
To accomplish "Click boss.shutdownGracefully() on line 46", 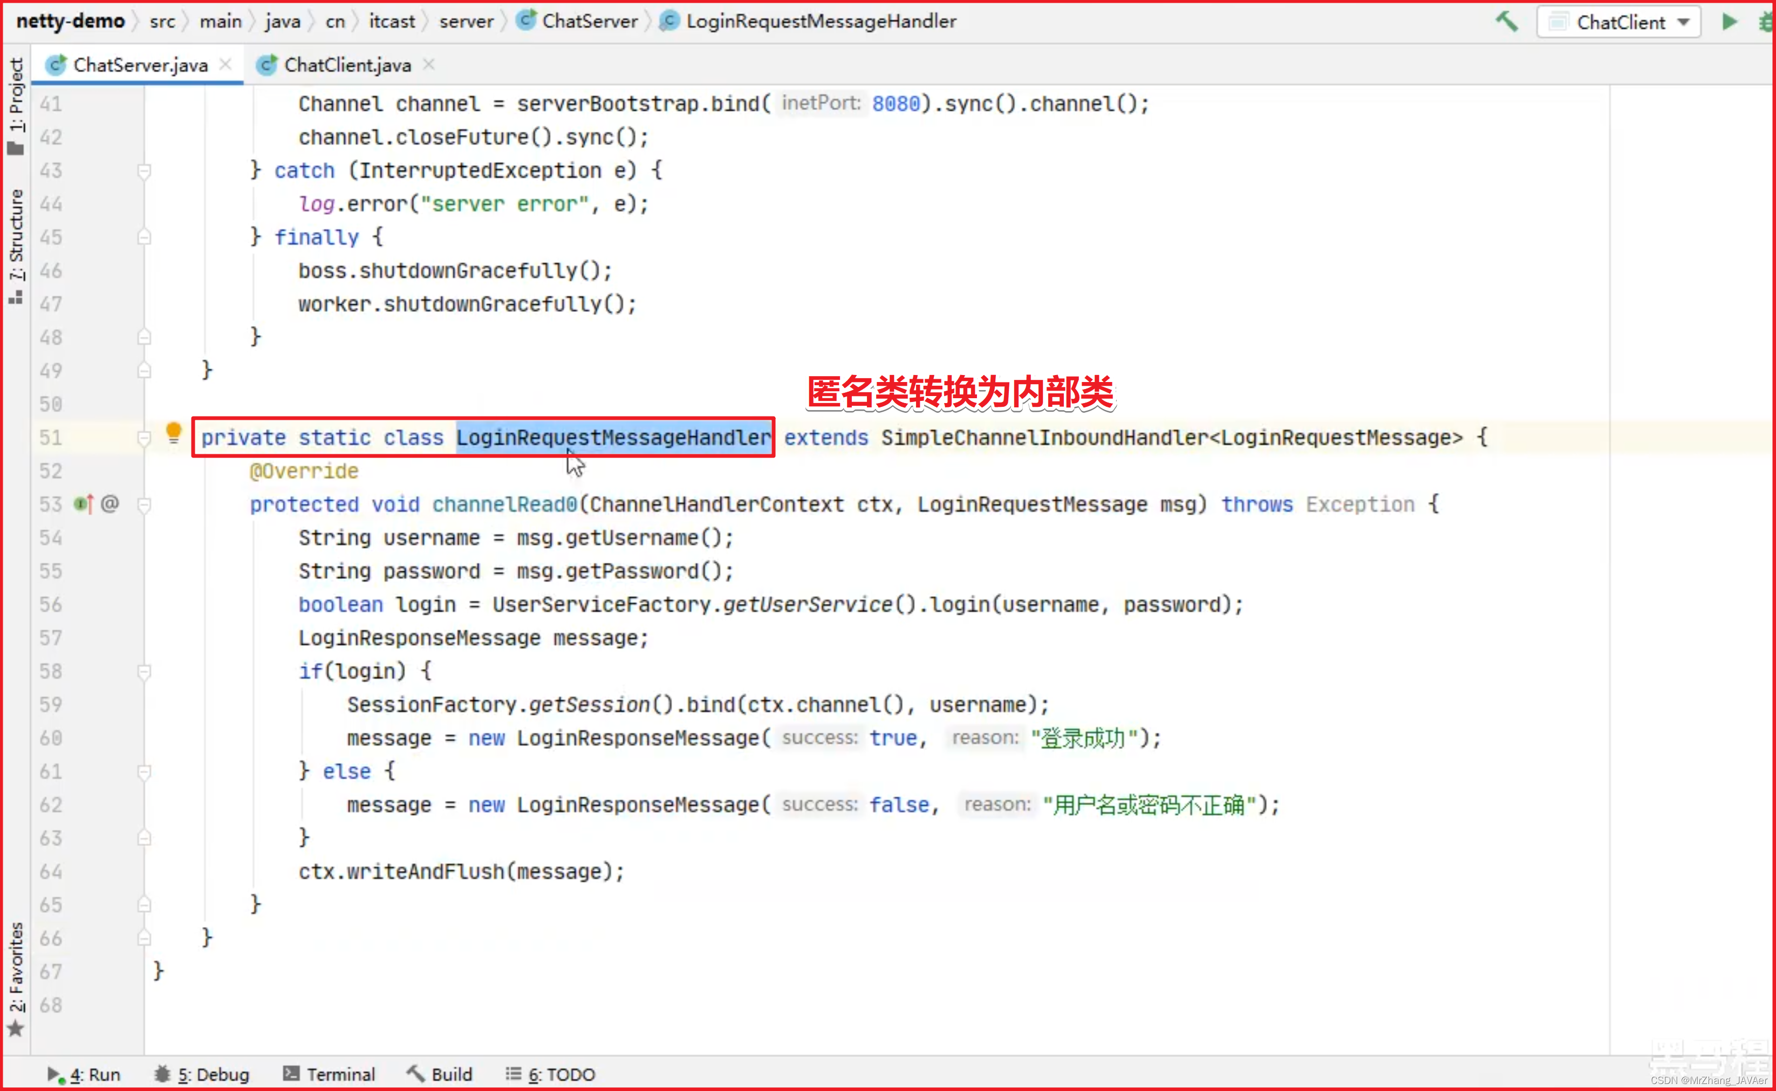I will tap(449, 271).
